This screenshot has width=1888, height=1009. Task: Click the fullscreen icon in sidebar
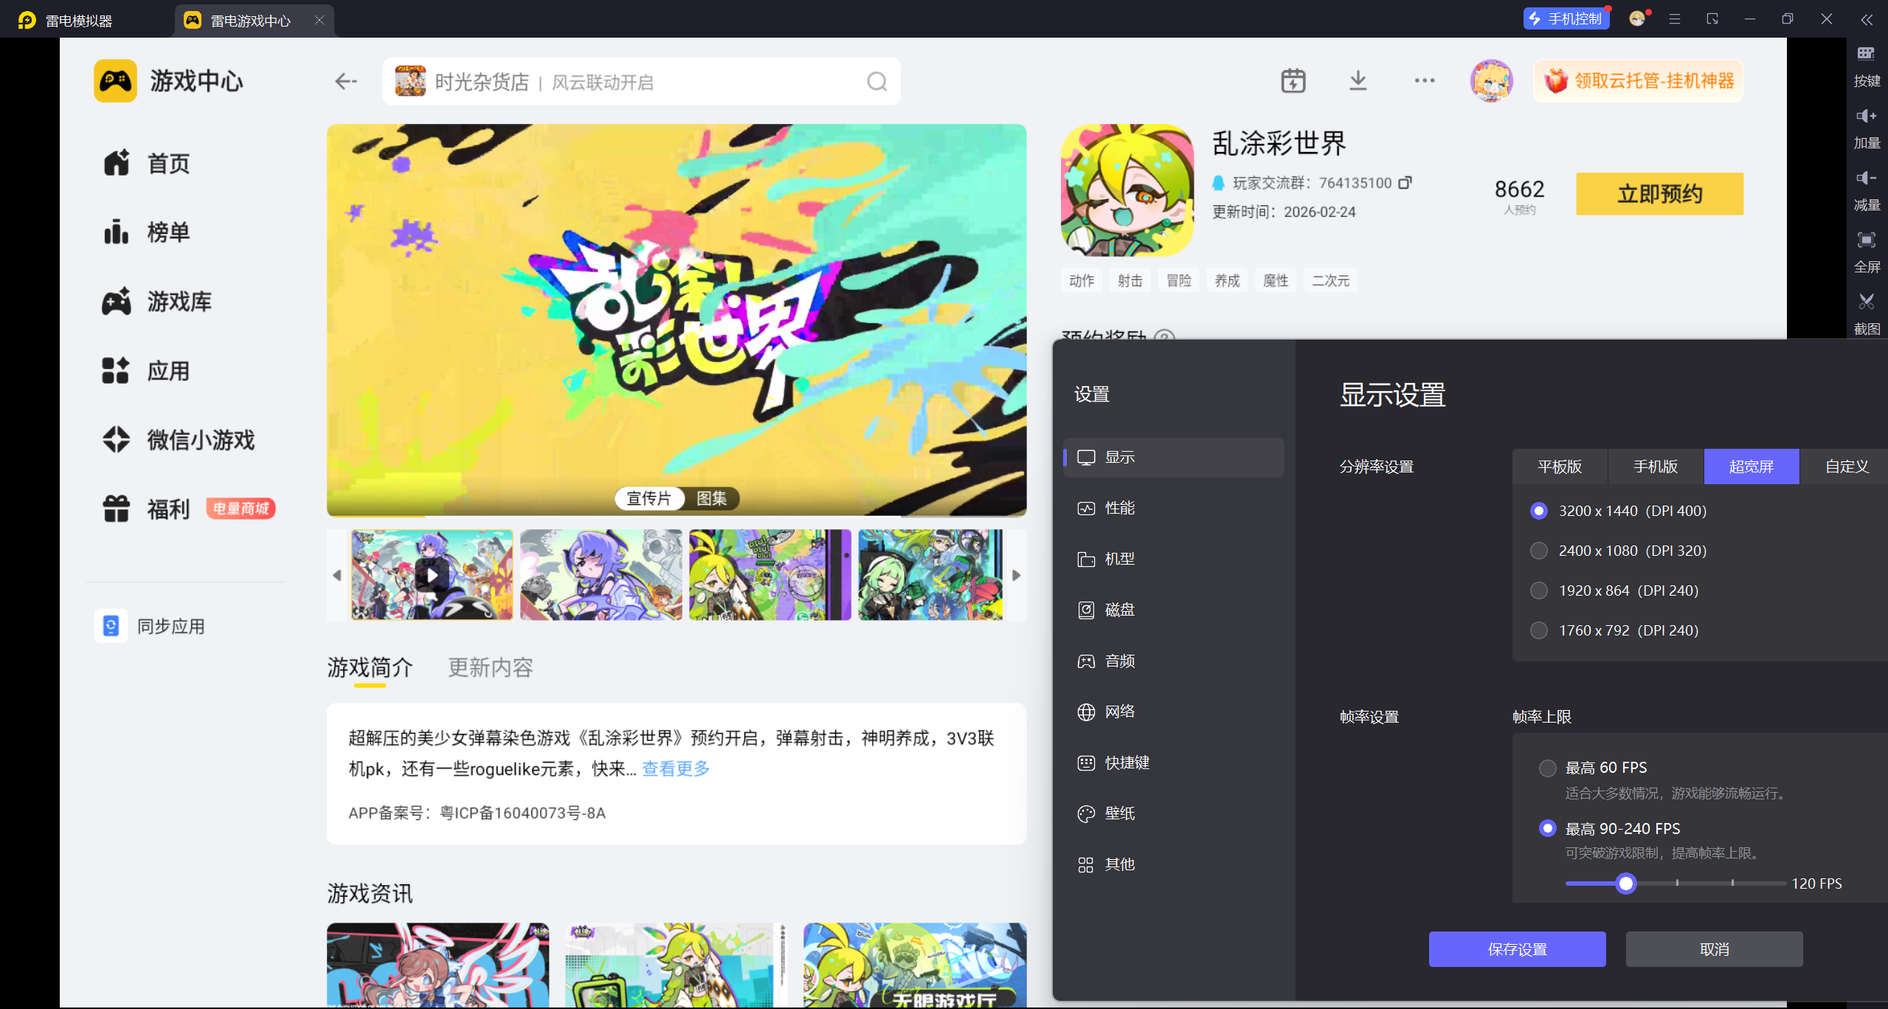1866,240
